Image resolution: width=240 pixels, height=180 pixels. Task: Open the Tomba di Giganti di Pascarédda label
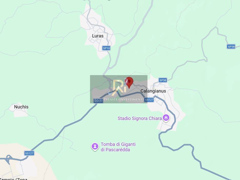118,147
